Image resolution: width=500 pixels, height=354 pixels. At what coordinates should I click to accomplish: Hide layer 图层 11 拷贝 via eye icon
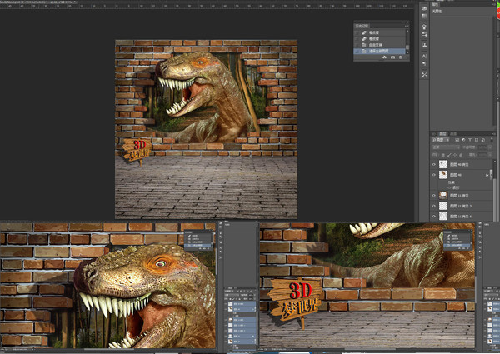pos(434,195)
